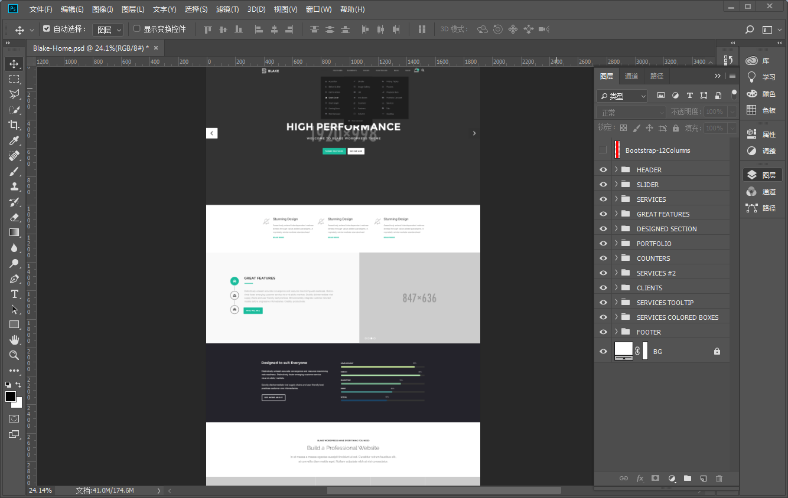Select the Eyedropper tool

[x=14, y=140]
